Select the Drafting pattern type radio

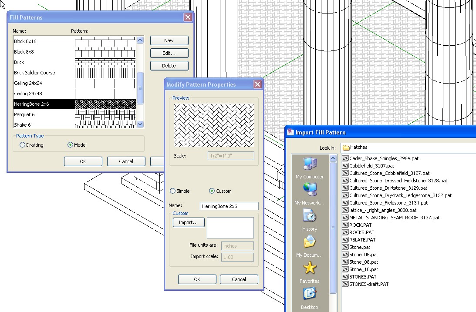23,145
